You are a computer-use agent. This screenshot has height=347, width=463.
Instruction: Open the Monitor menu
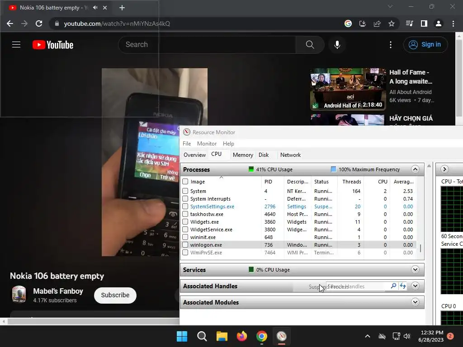click(207, 144)
